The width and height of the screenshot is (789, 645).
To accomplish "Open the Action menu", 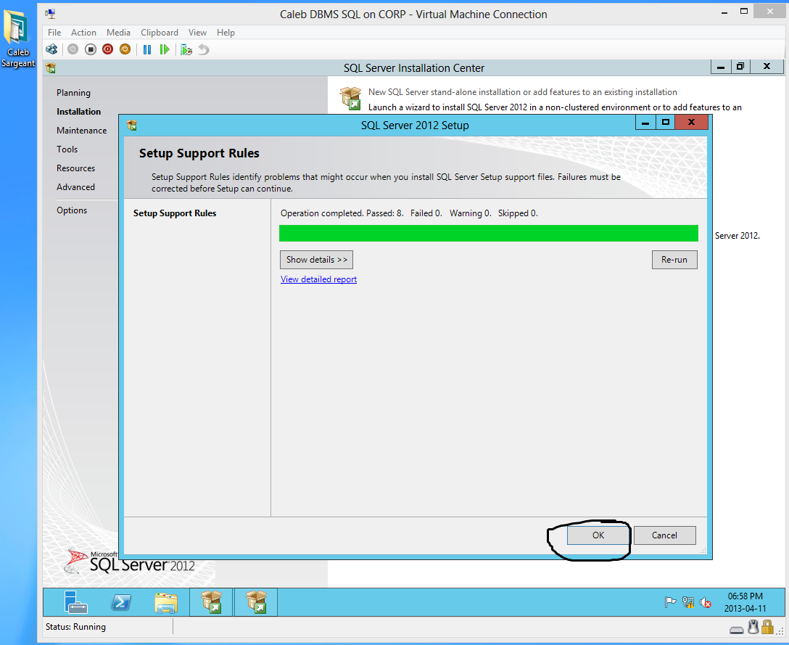I will click(x=83, y=32).
